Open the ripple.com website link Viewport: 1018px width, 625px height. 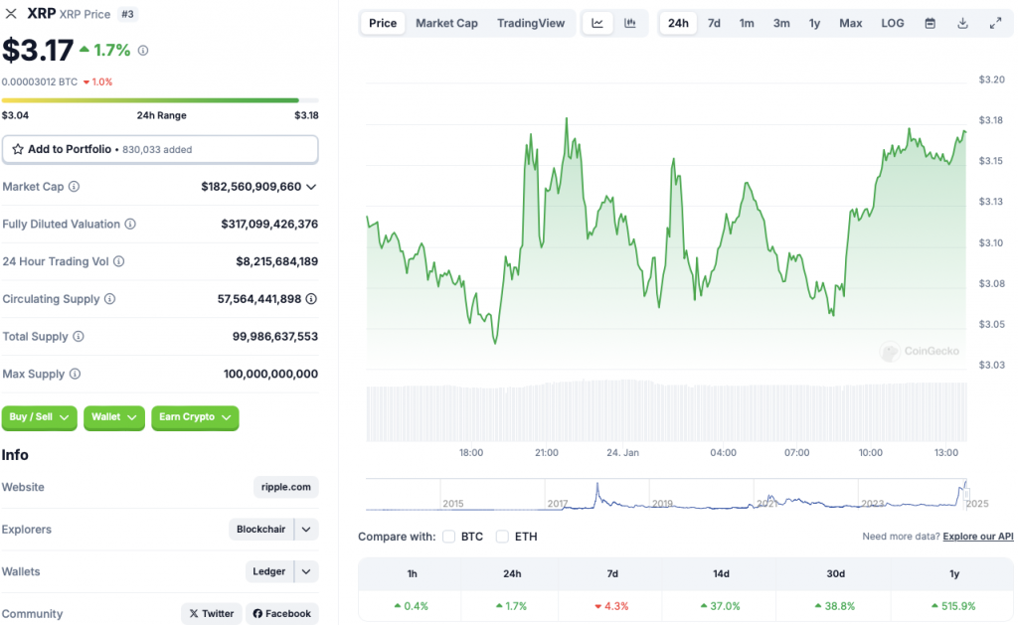pos(285,487)
